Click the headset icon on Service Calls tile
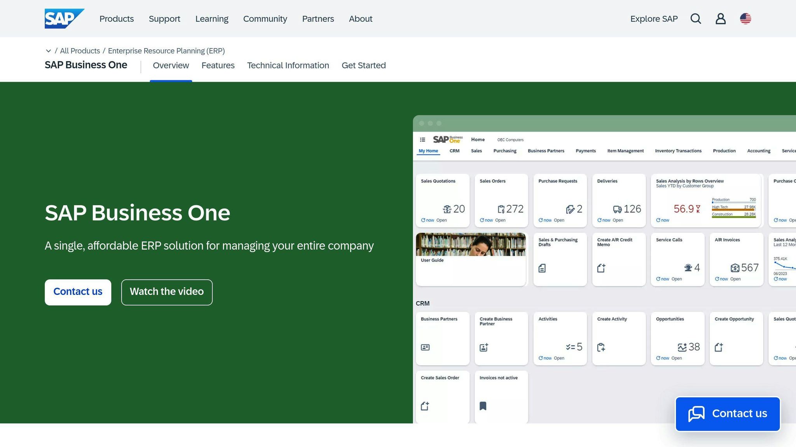The height and width of the screenshot is (447, 796). [688, 268]
